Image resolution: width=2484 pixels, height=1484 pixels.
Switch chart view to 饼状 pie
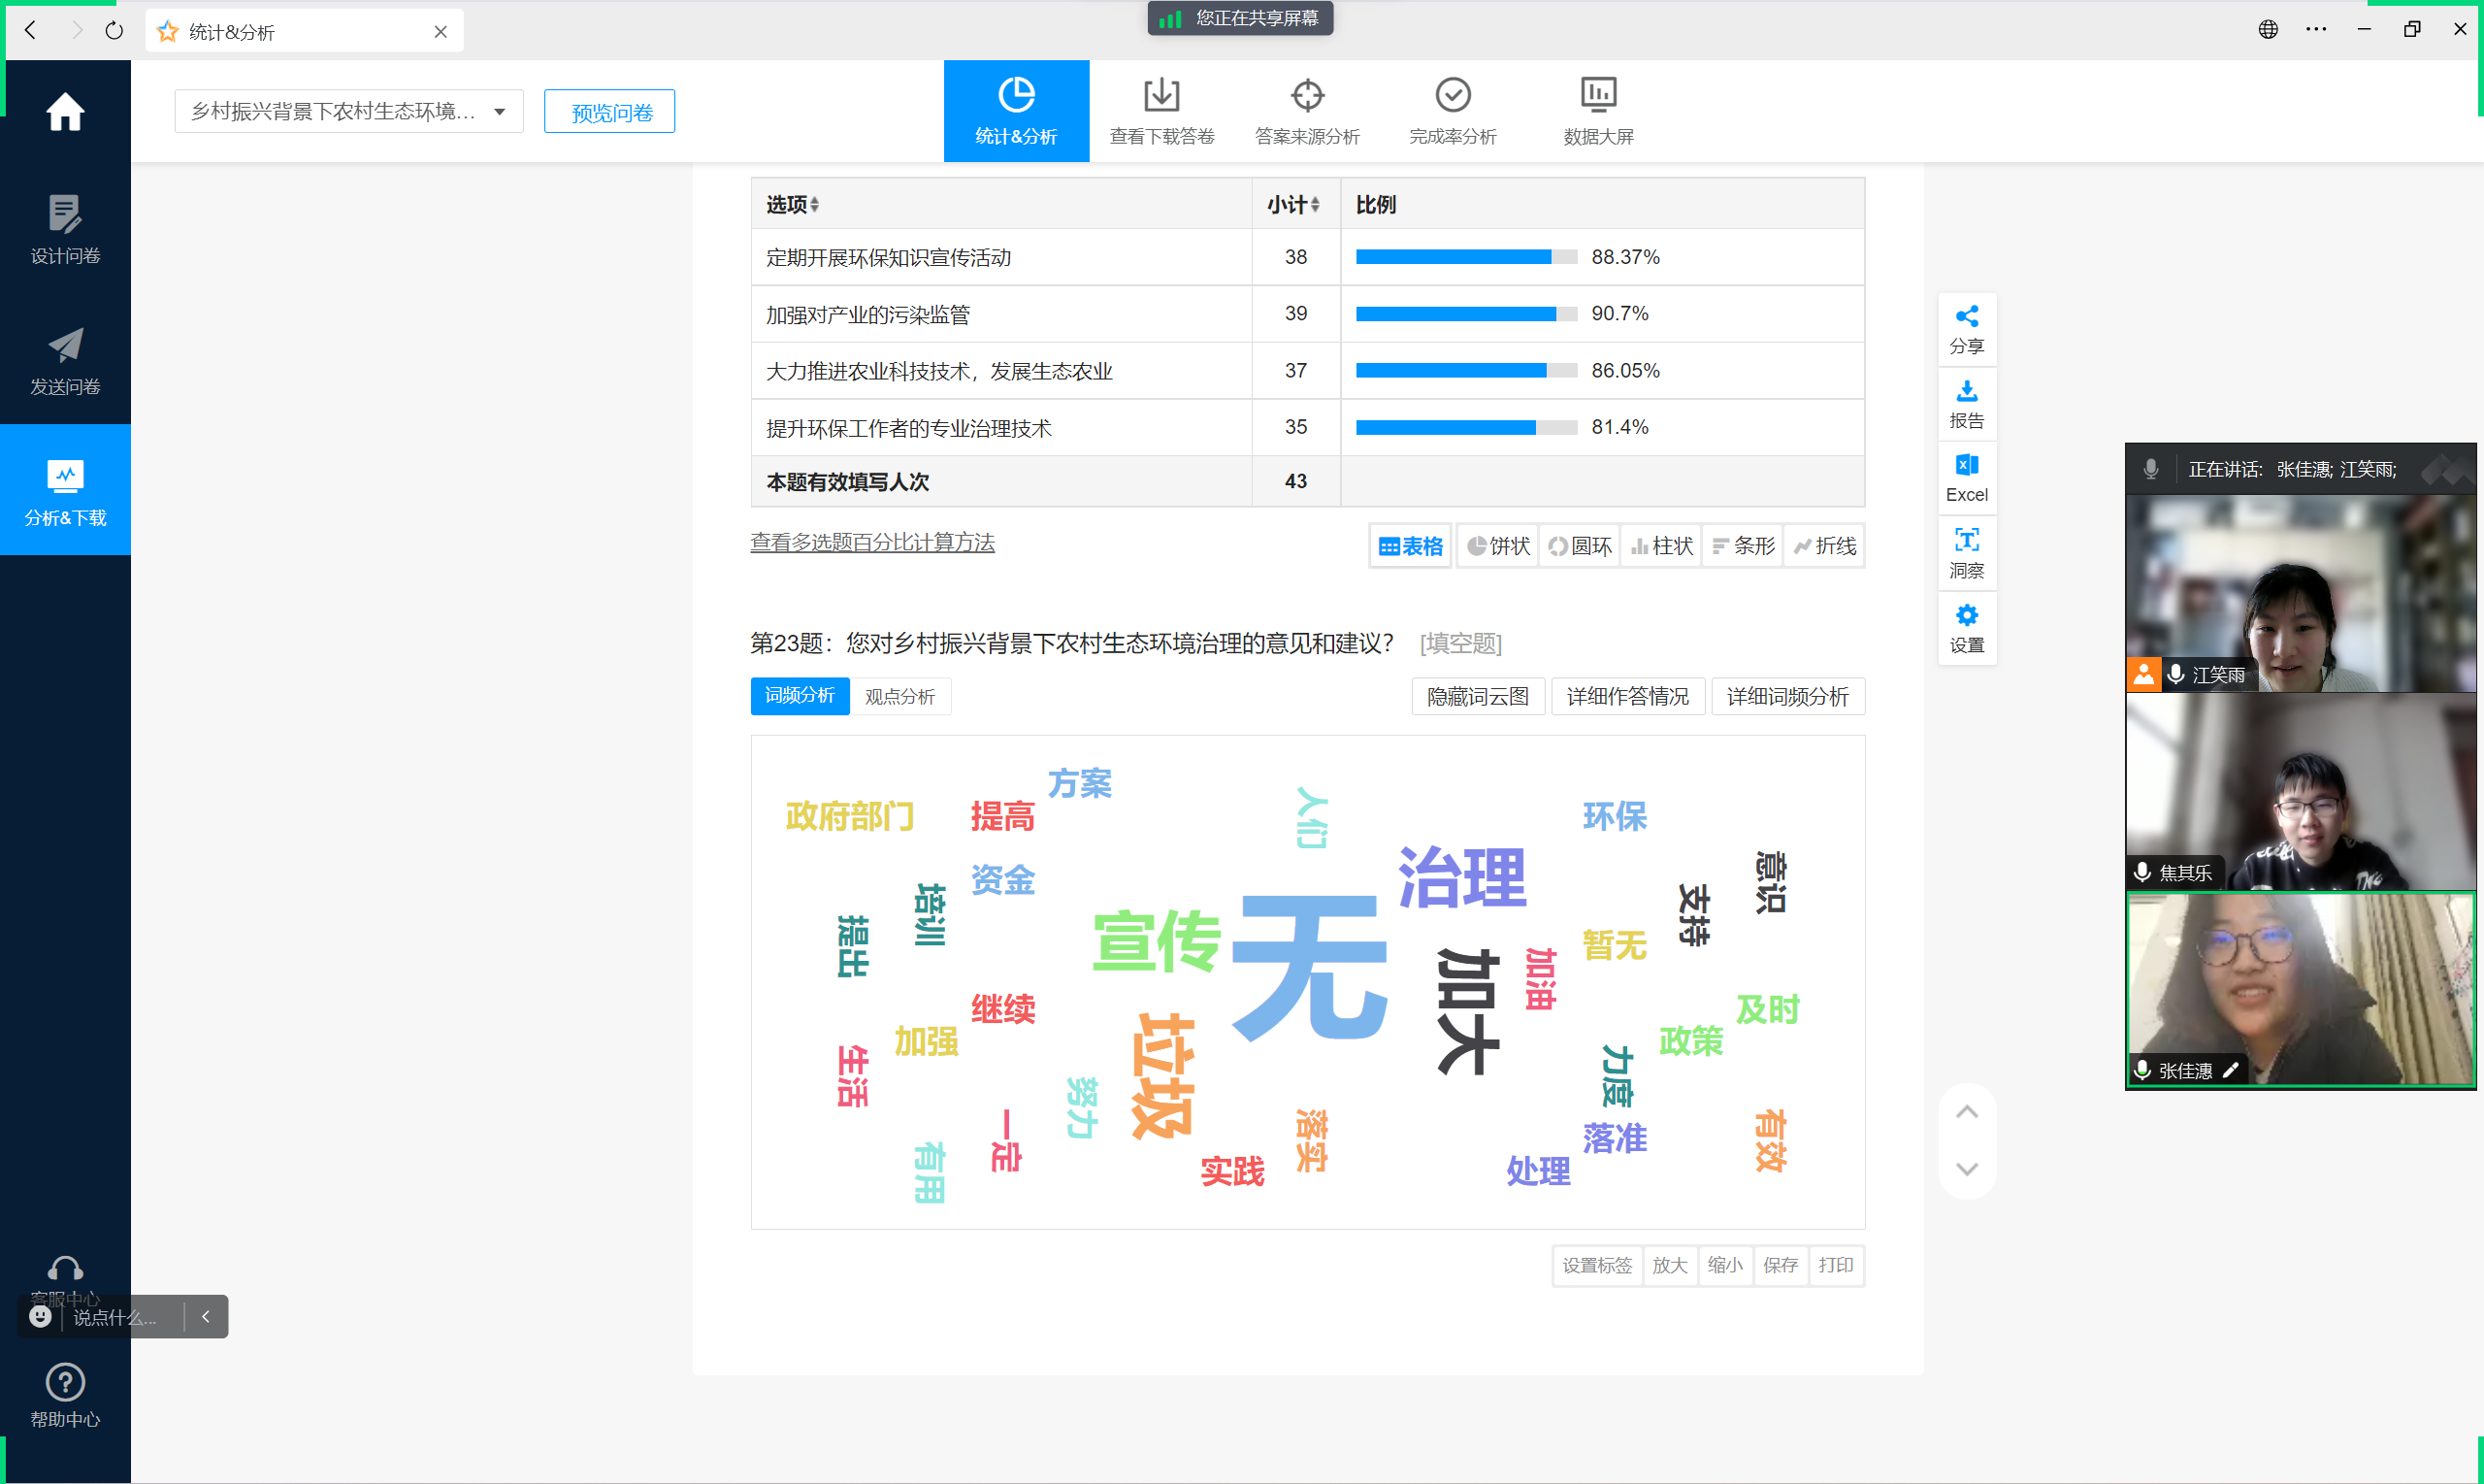tap(1497, 546)
